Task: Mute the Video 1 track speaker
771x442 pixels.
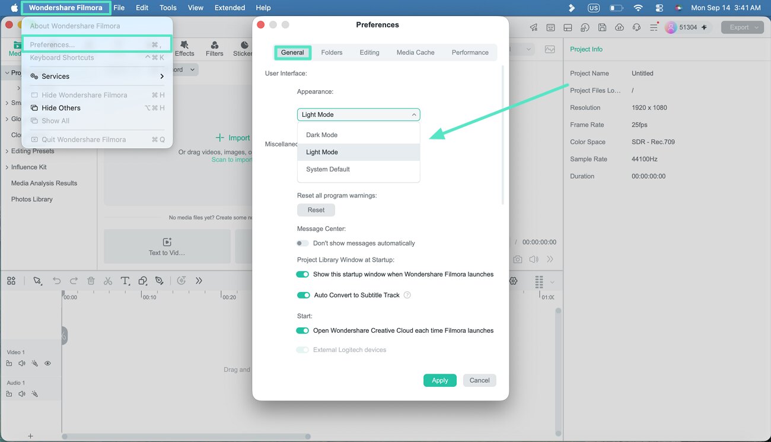Action: [x=22, y=363]
